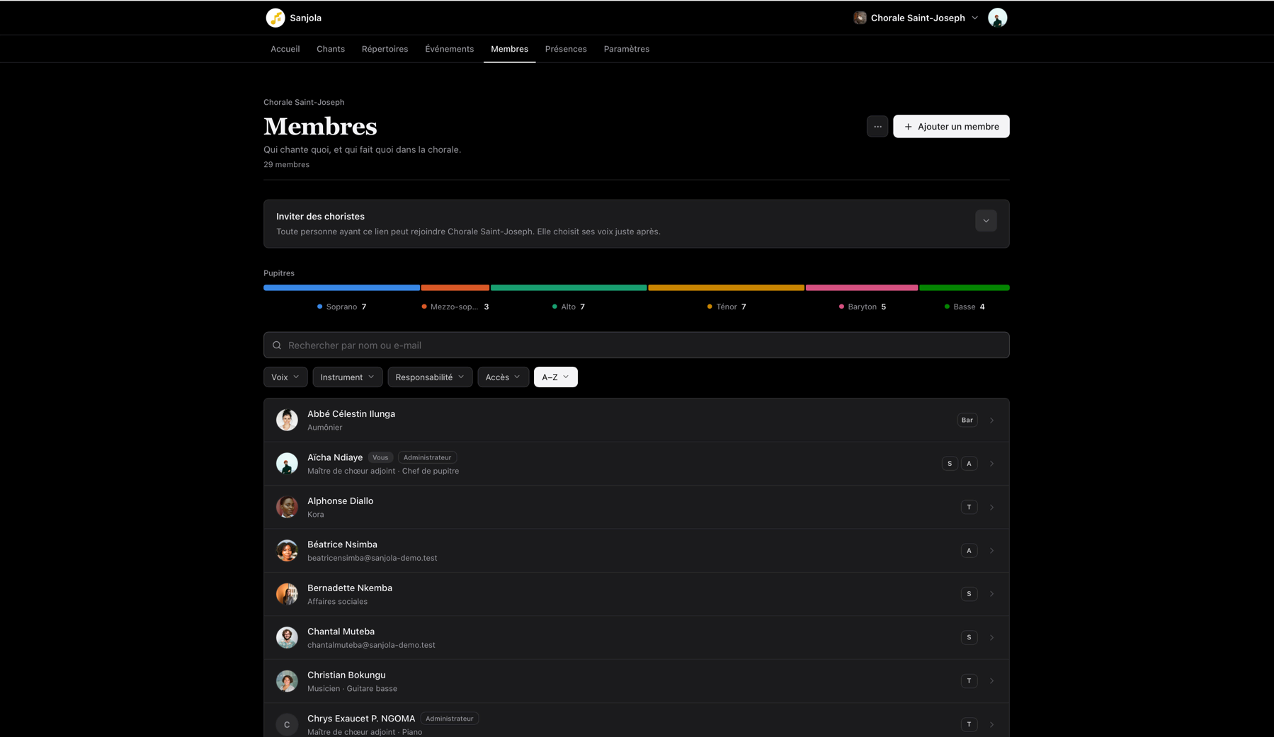
Task: Click the amber Ténor bar segment
Action: tap(726, 288)
